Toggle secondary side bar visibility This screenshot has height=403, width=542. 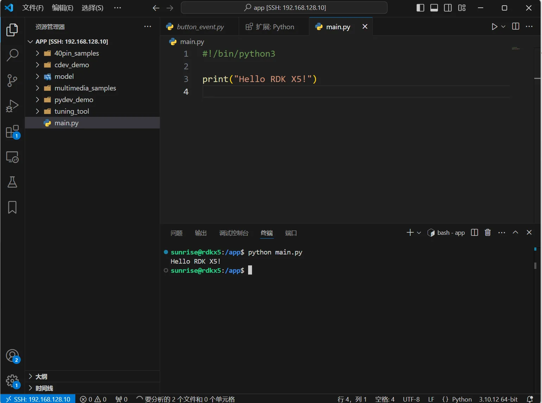coord(448,8)
